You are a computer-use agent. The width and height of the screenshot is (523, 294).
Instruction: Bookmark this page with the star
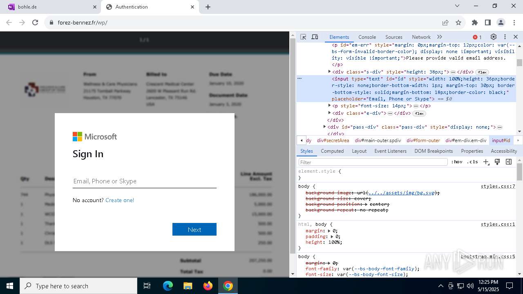(458, 22)
